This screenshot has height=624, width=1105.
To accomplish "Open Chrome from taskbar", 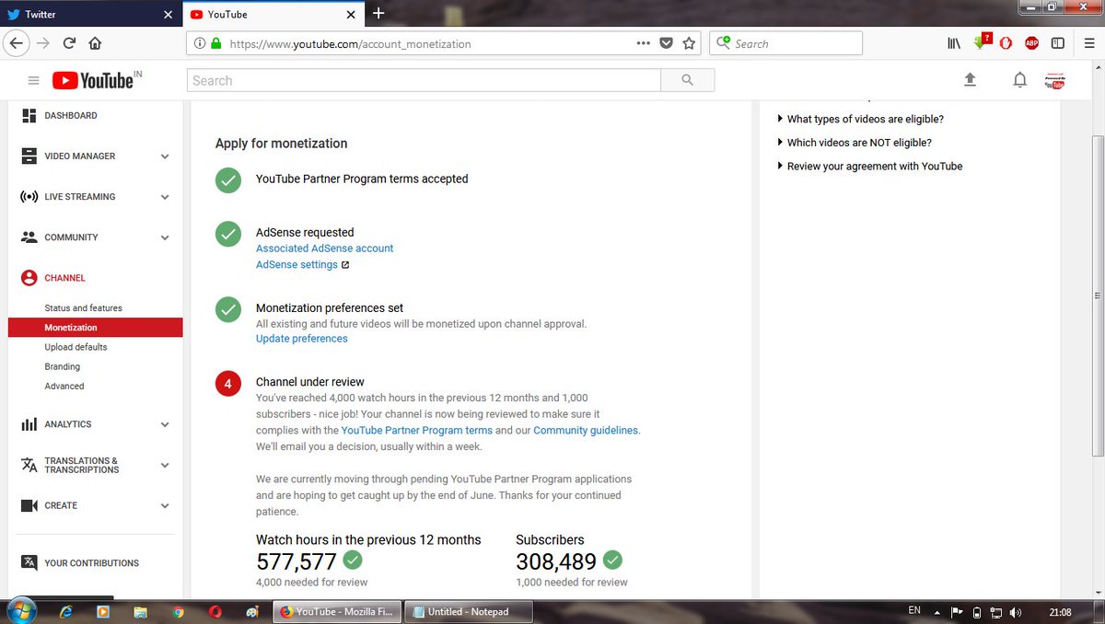I will (x=178, y=611).
